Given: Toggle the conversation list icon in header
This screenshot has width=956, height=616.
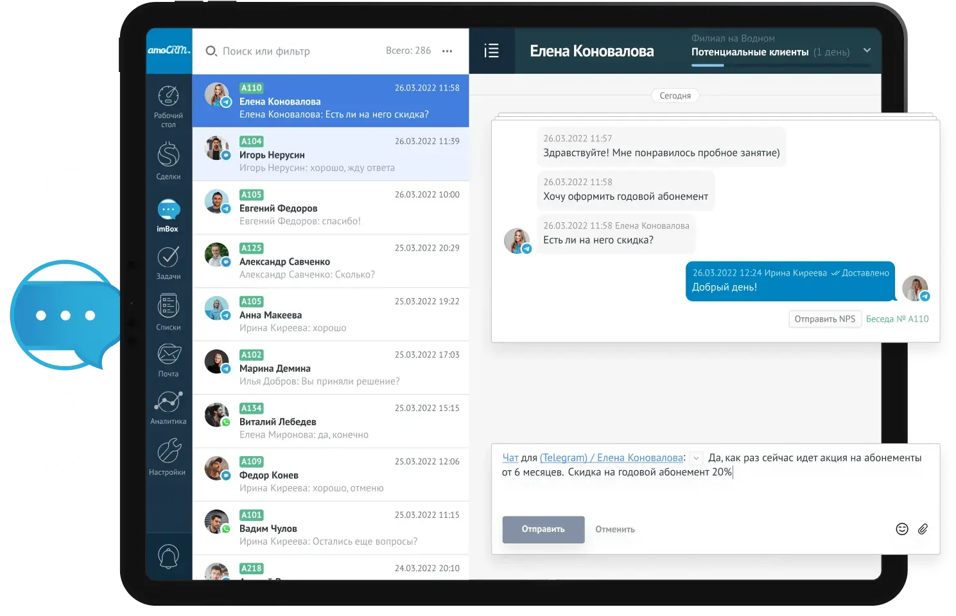Looking at the screenshot, I should pyautogui.click(x=491, y=51).
